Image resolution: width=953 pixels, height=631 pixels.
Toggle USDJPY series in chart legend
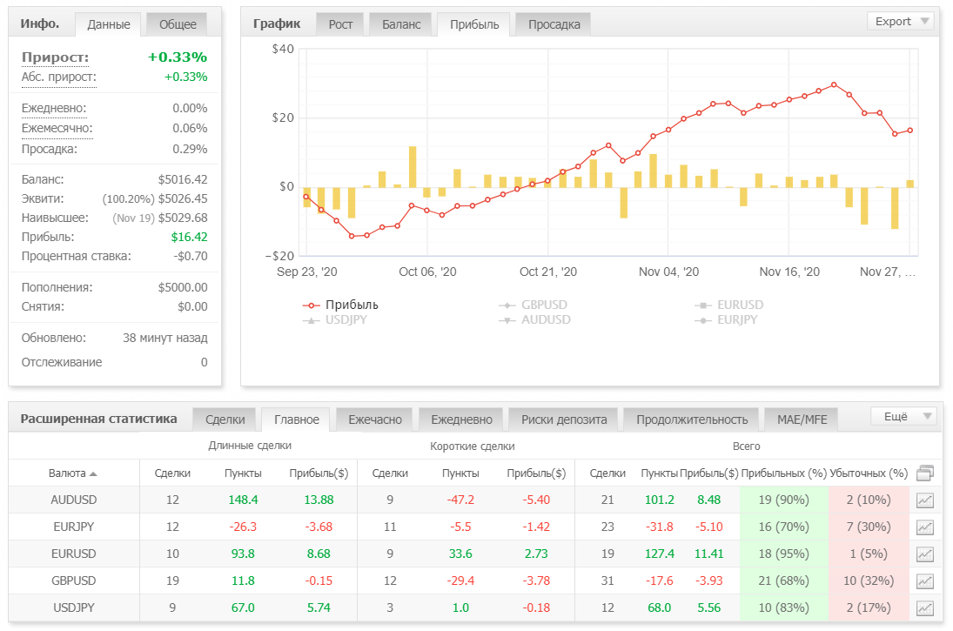[x=335, y=319]
